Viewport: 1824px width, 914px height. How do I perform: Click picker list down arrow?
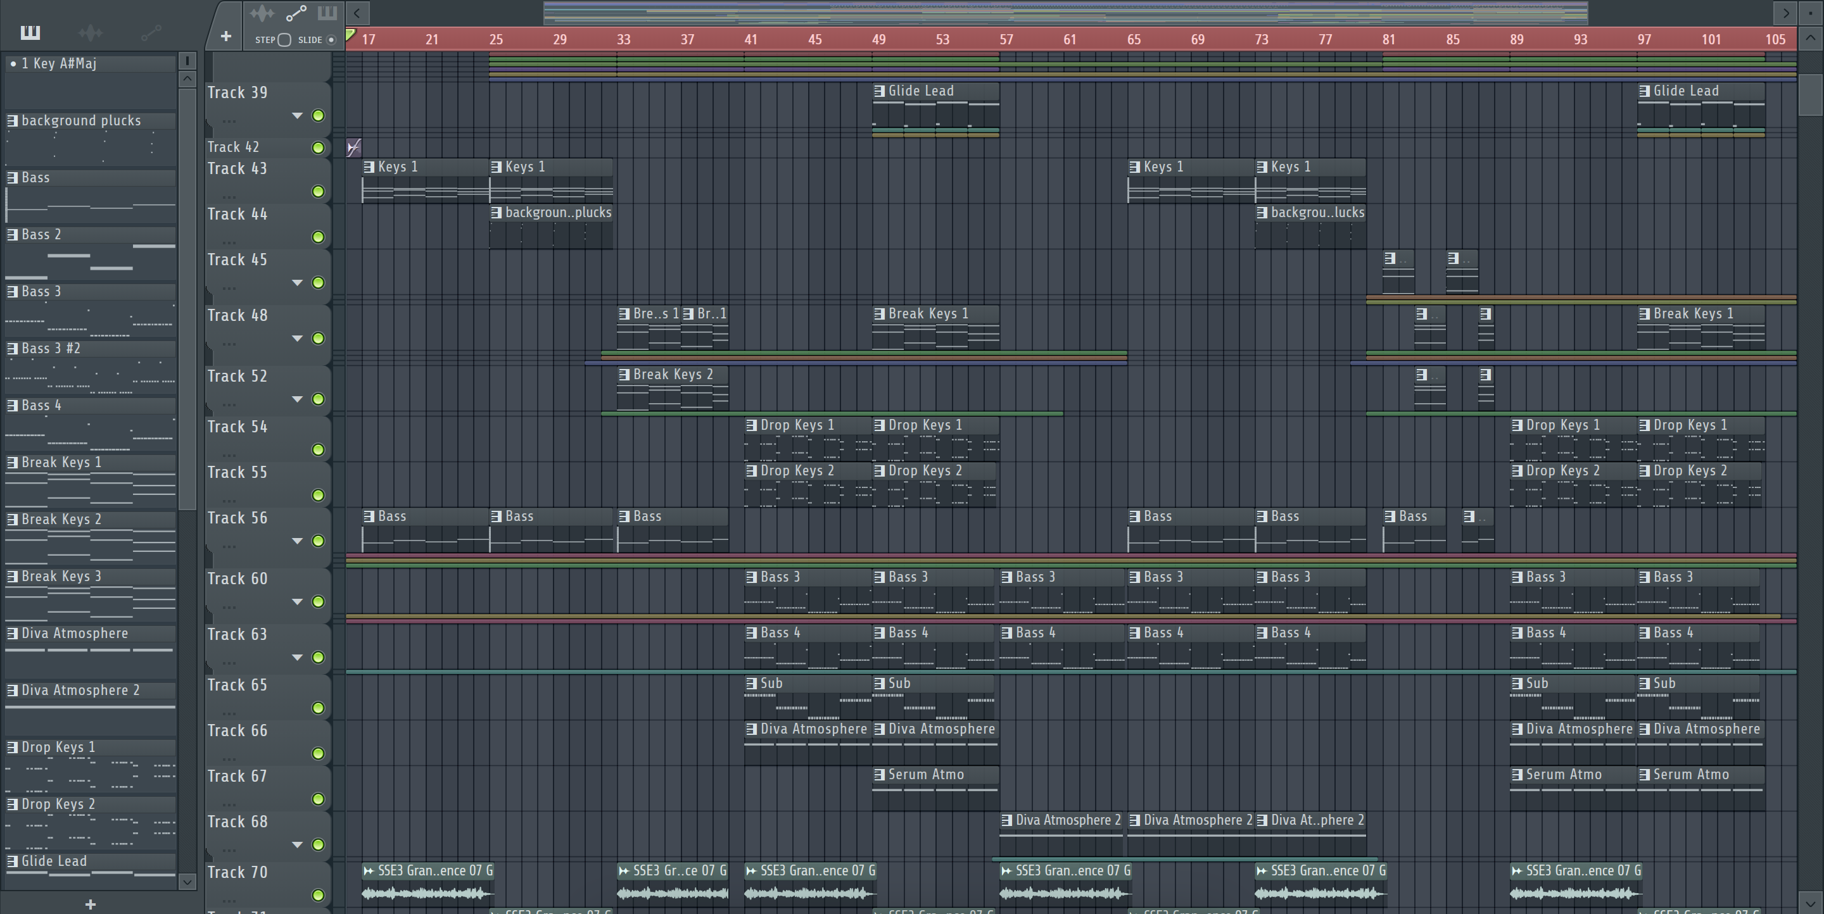pos(187,882)
